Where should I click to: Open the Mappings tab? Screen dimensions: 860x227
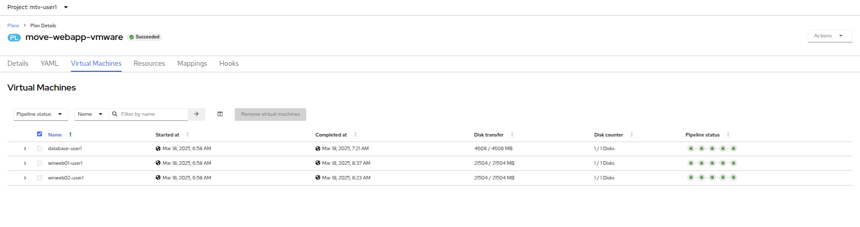click(192, 63)
